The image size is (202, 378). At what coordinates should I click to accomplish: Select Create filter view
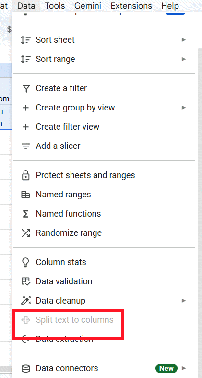(x=105, y=127)
